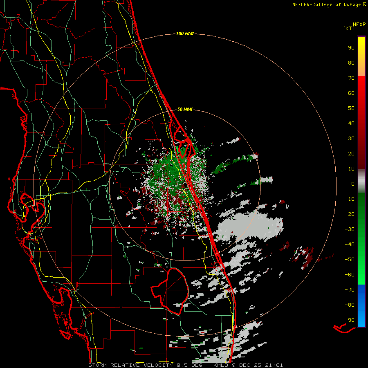Click the 30 value on velocity scale
368x368 pixels.
click(x=351, y=139)
